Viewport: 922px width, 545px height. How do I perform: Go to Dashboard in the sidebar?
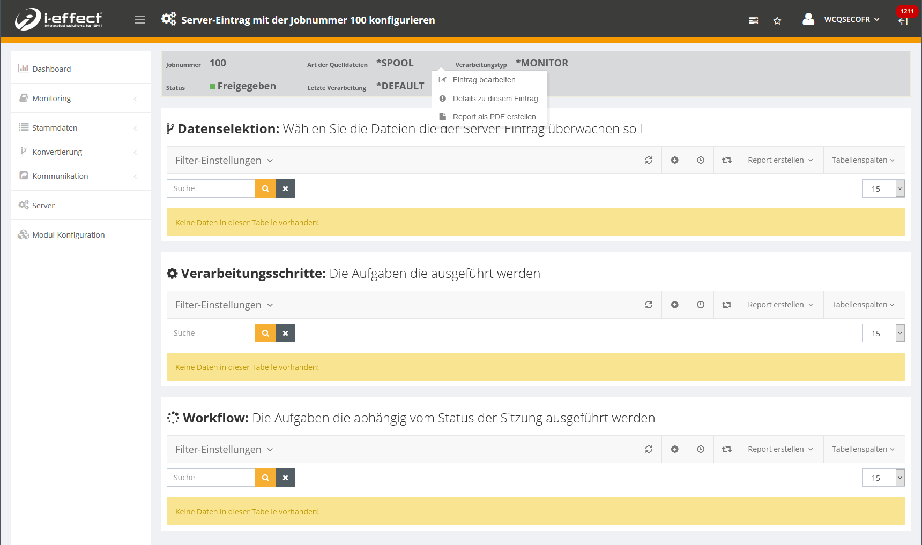click(x=51, y=69)
